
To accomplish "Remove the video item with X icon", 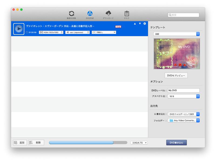I will point(145,23).
